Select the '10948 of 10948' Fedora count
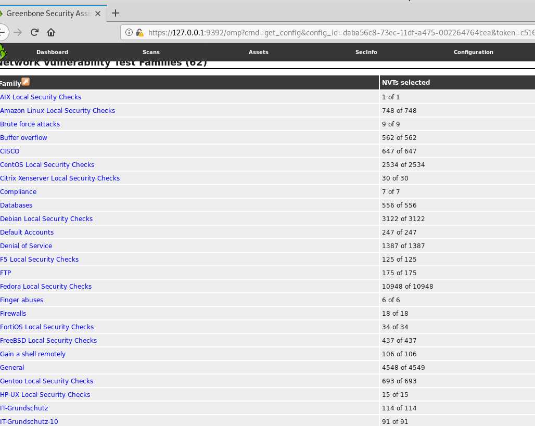 tap(407, 287)
